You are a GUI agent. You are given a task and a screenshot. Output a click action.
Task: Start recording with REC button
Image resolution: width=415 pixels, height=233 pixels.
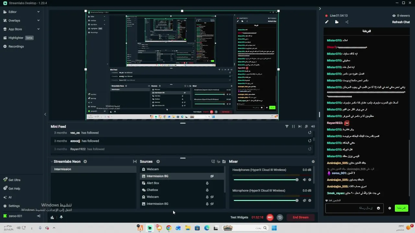270,217
